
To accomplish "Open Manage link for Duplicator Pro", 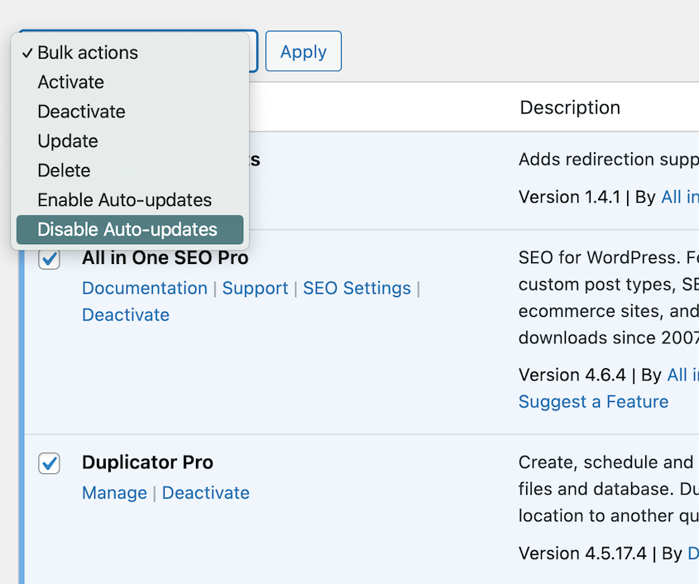I will pos(114,493).
